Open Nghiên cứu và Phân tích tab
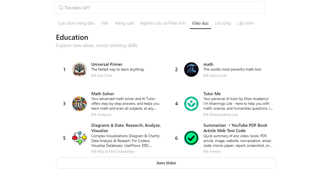This screenshot has height=177, width=327. click(163, 23)
